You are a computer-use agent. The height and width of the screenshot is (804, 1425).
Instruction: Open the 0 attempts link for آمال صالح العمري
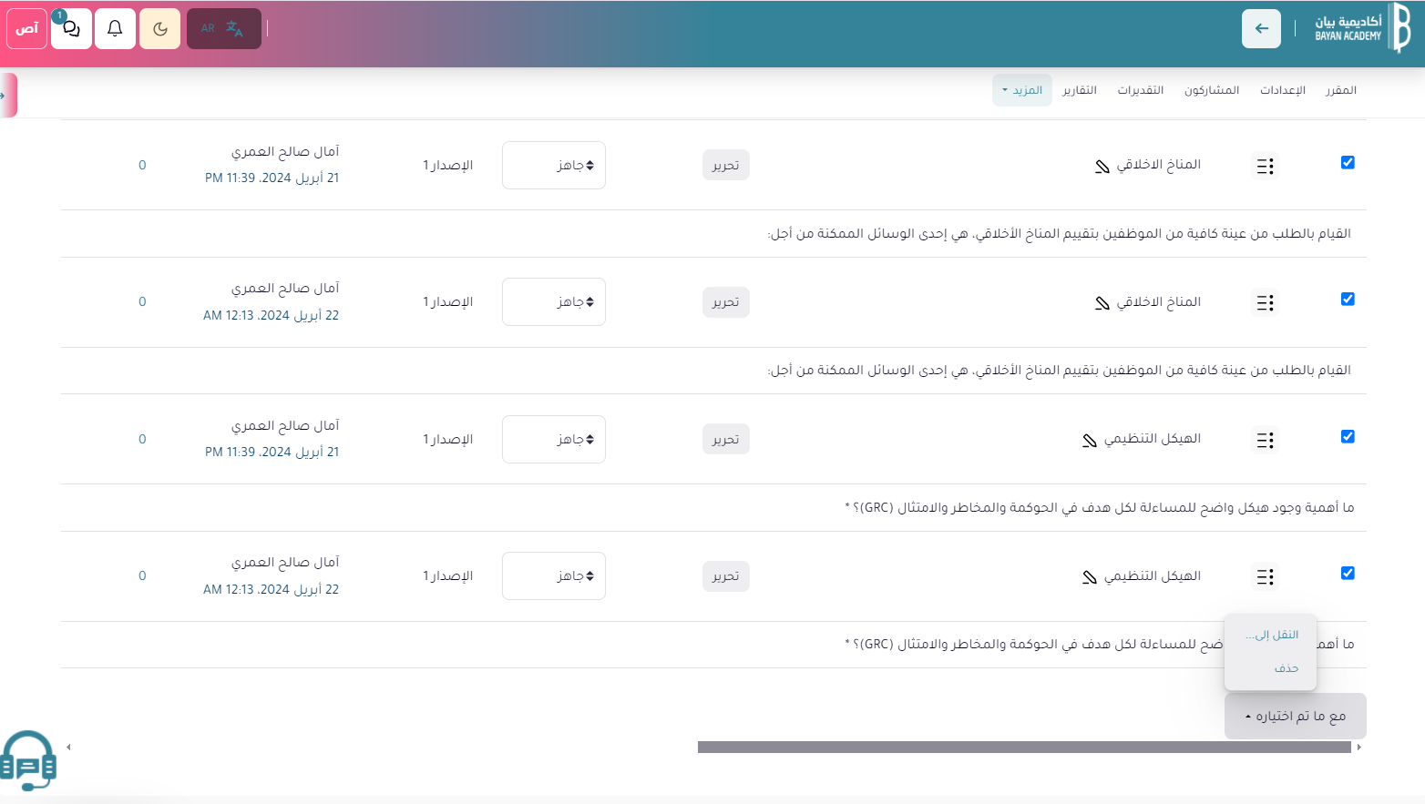[142, 165]
